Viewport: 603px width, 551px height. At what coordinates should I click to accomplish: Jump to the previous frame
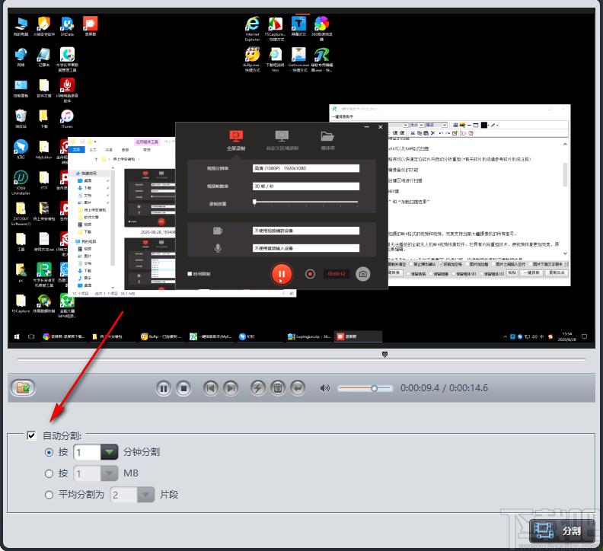point(210,388)
